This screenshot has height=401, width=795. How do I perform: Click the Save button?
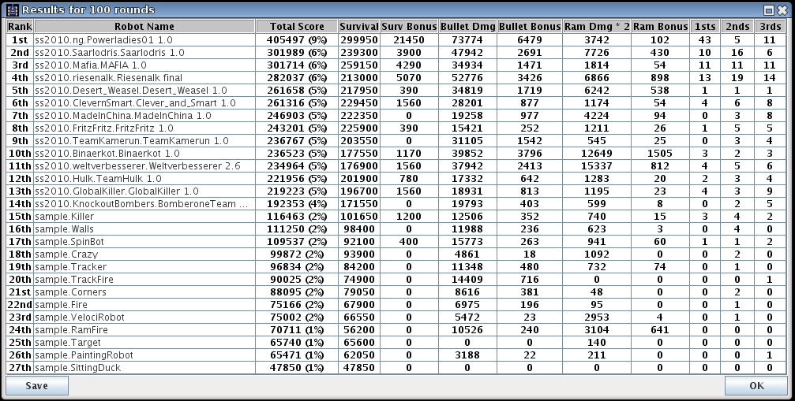37,386
